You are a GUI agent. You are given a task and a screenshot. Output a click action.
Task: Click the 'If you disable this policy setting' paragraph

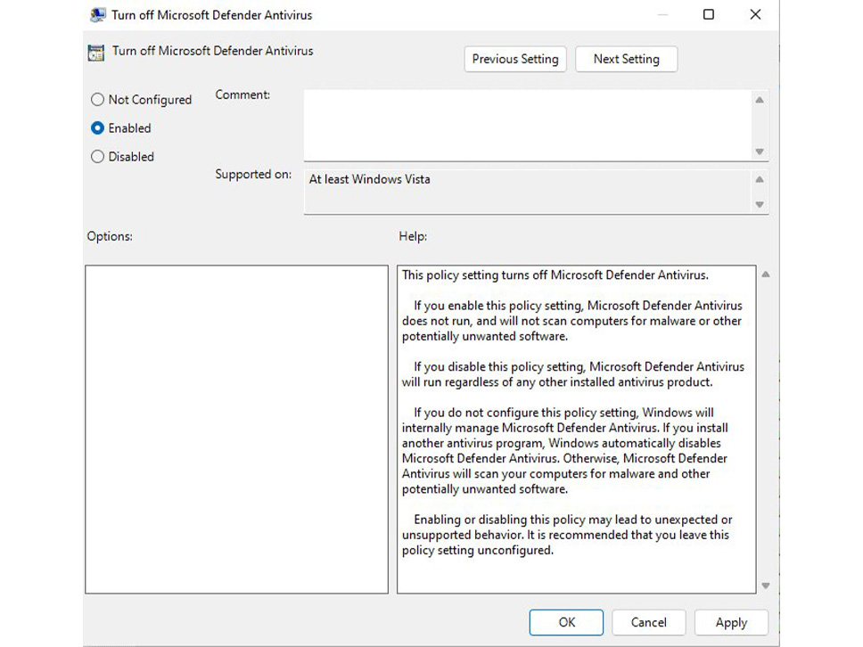(573, 374)
